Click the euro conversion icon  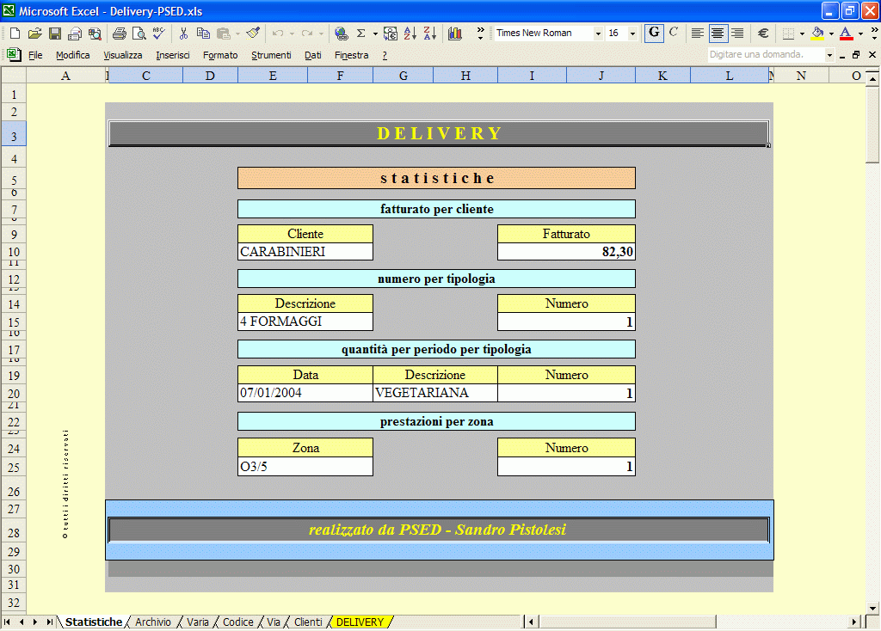[x=391, y=34]
